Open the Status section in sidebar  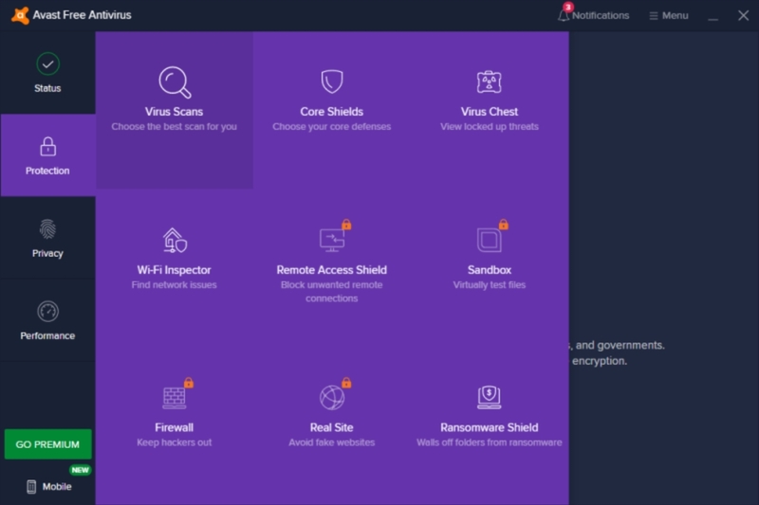[x=47, y=73]
